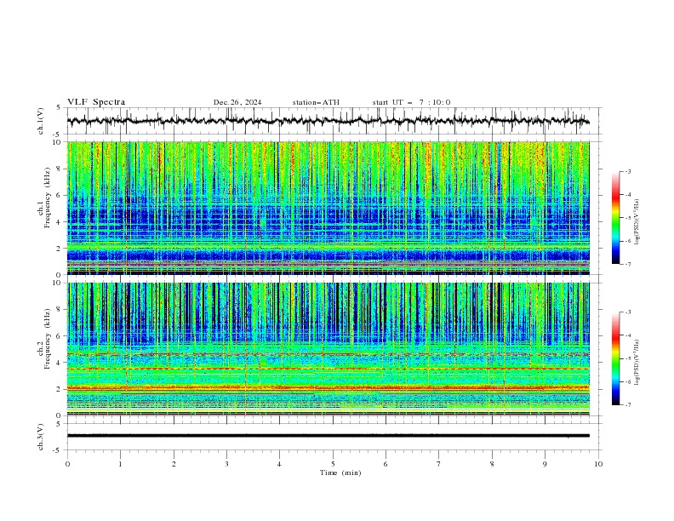
Task: Click the lower color bar for ch.2 PSD
Action: click(x=616, y=358)
